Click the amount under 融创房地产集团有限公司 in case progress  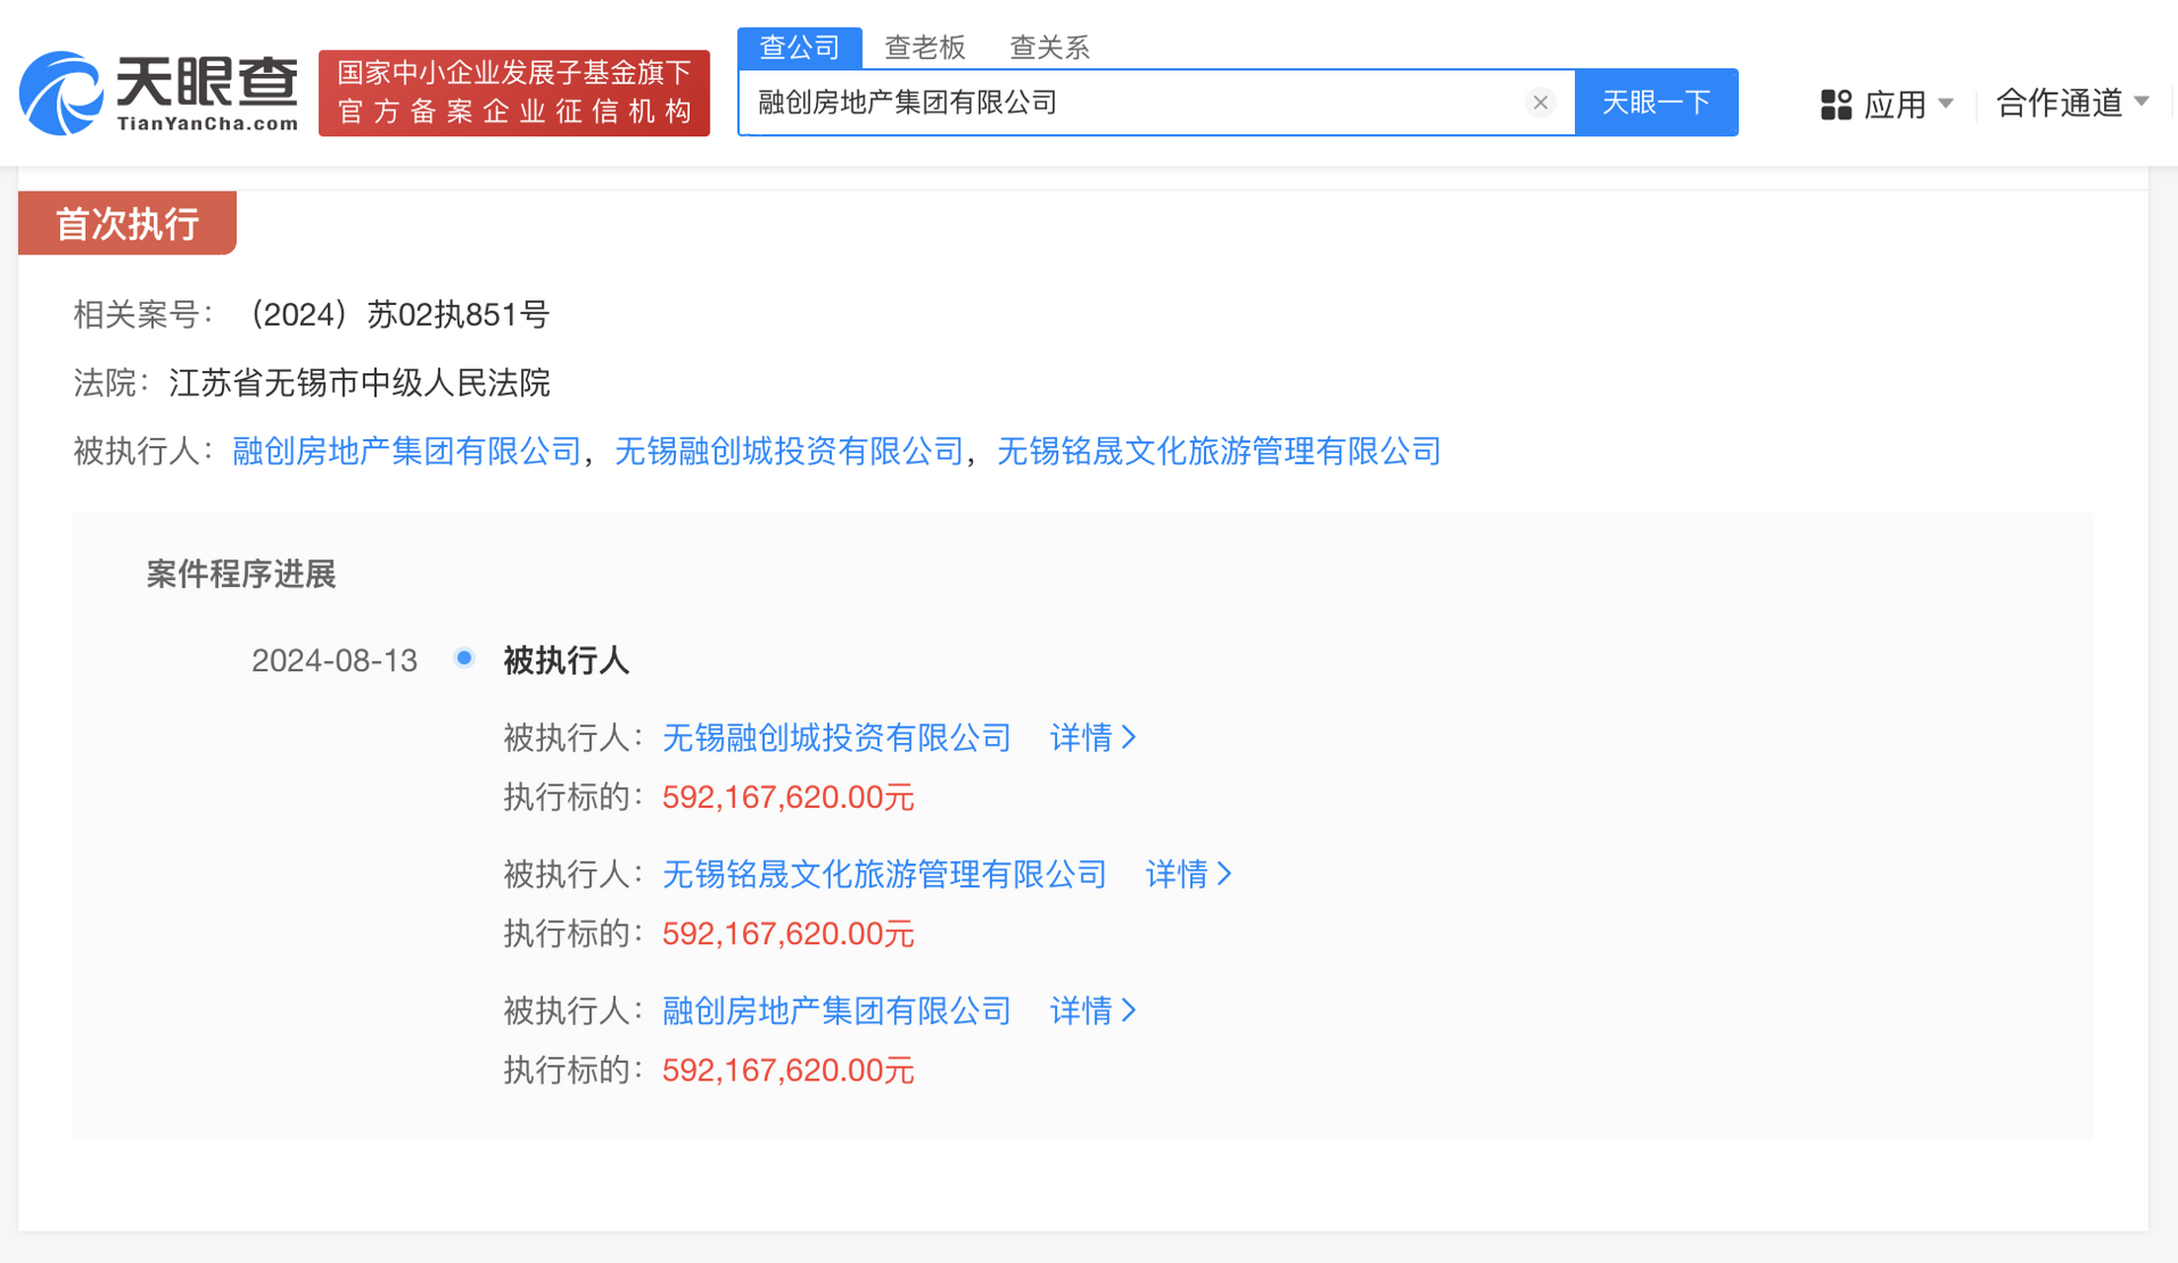click(x=788, y=1070)
